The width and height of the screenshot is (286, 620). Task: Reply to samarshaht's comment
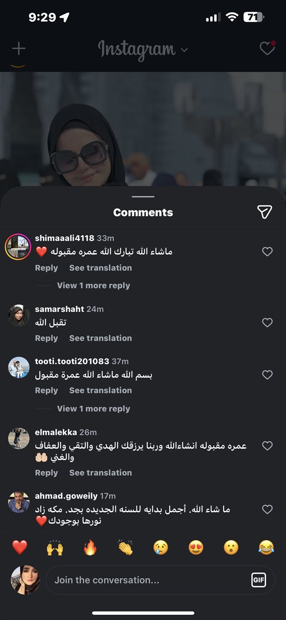(x=46, y=338)
